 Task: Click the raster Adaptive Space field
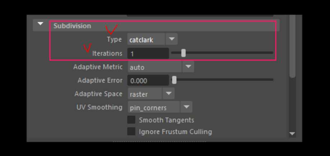[x=145, y=93]
